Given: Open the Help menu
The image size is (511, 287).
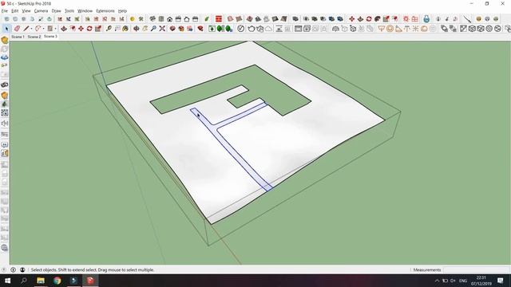Looking at the screenshot, I should (x=122, y=10).
